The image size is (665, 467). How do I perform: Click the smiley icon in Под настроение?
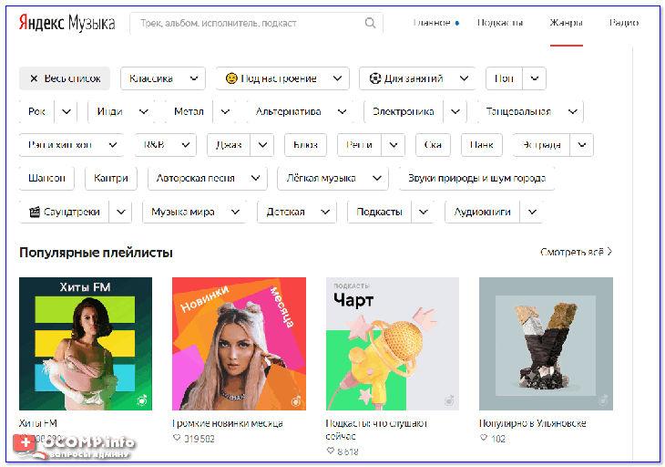(231, 78)
